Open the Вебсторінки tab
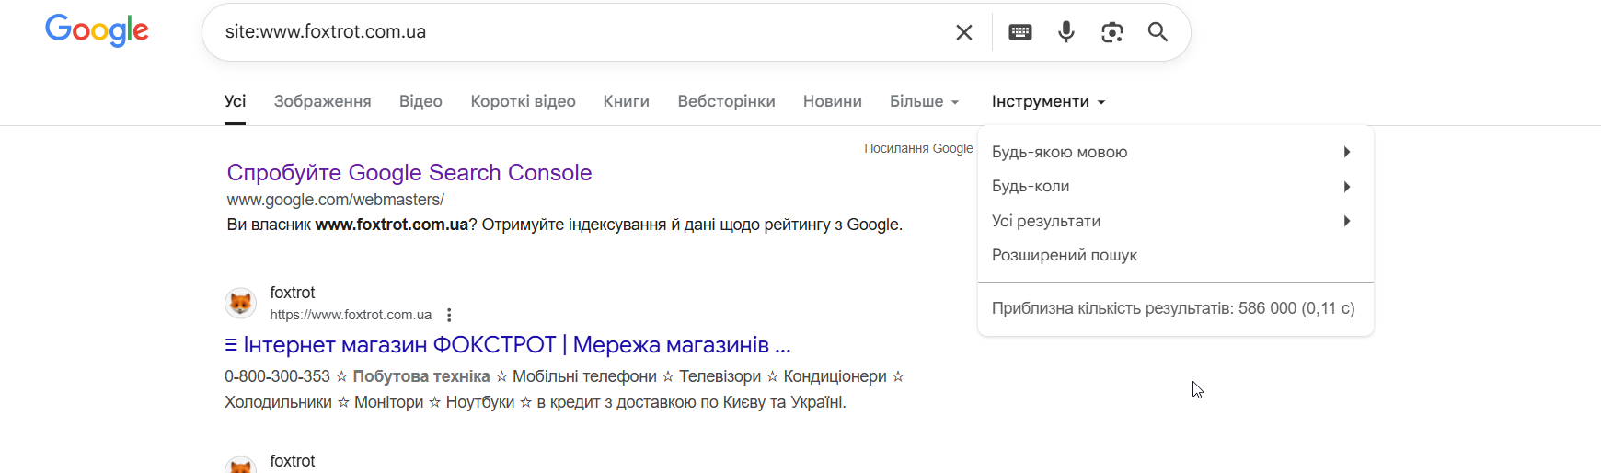Image resolution: width=1601 pixels, height=473 pixels. (727, 101)
